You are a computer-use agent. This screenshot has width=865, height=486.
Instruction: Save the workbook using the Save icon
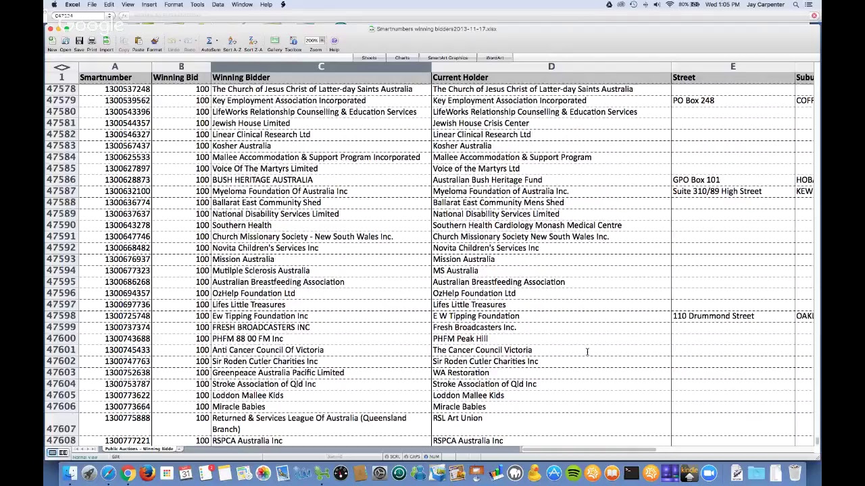[79, 41]
